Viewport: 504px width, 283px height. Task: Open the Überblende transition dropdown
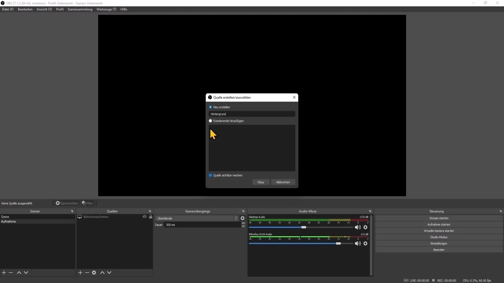(x=197, y=218)
